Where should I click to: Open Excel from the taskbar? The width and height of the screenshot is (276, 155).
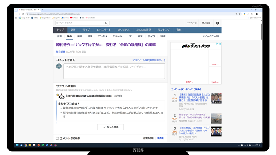43,145
